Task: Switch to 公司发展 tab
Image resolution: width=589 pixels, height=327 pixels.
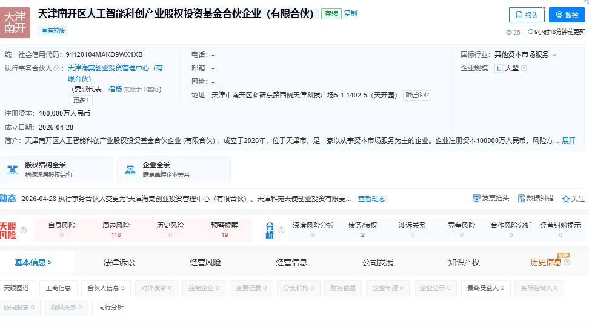Action: coord(378,262)
